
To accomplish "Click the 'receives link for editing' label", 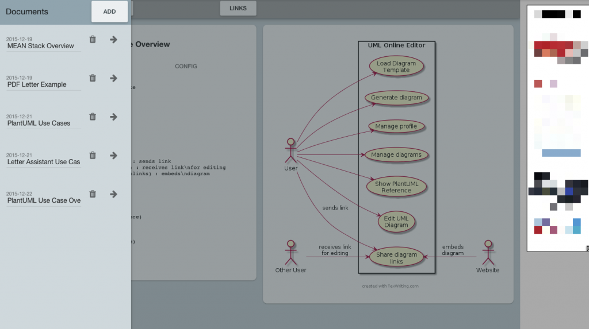I will (335, 250).
